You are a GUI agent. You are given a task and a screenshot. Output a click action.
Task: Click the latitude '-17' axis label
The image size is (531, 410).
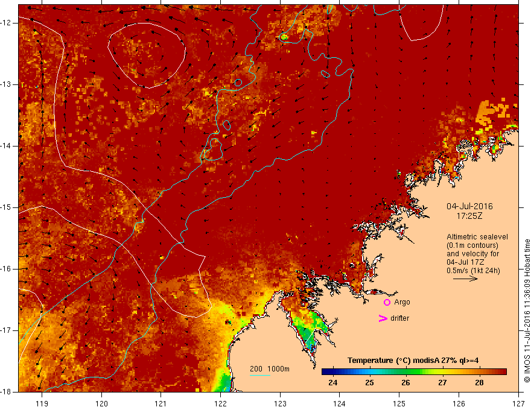tap(6, 330)
